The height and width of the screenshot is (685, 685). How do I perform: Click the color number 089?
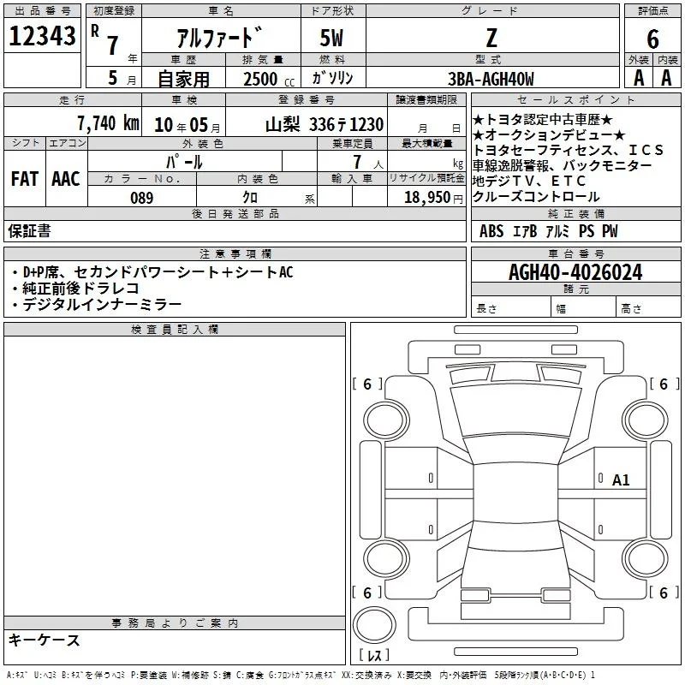(x=142, y=198)
